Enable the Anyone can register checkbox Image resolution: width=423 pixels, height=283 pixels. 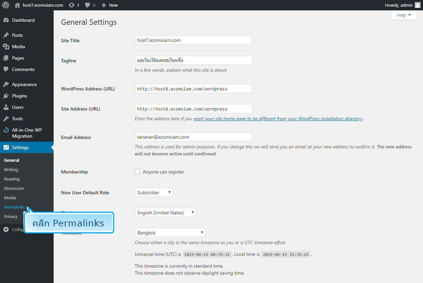pyautogui.click(x=137, y=171)
